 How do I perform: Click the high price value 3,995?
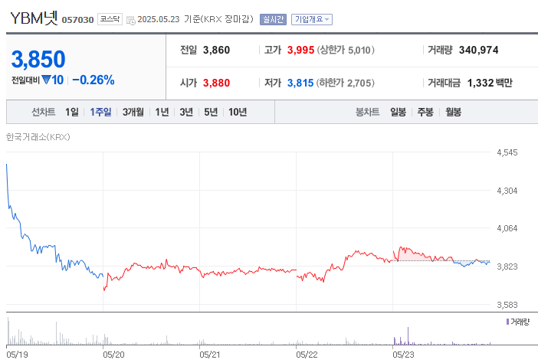(301, 50)
